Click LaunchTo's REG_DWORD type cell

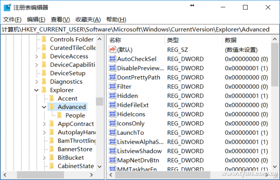point(185,133)
